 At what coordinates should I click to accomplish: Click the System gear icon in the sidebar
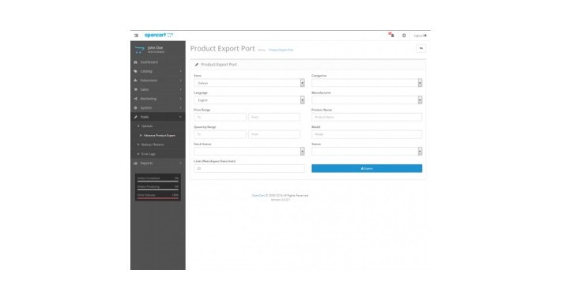(136, 107)
